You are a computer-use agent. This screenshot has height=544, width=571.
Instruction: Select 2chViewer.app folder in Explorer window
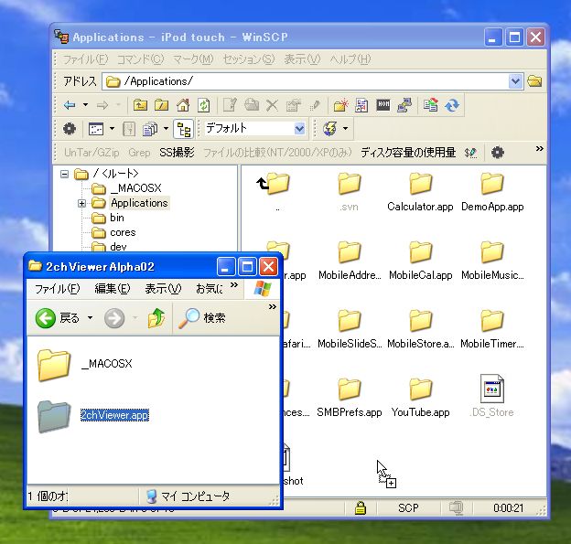click(94, 416)
